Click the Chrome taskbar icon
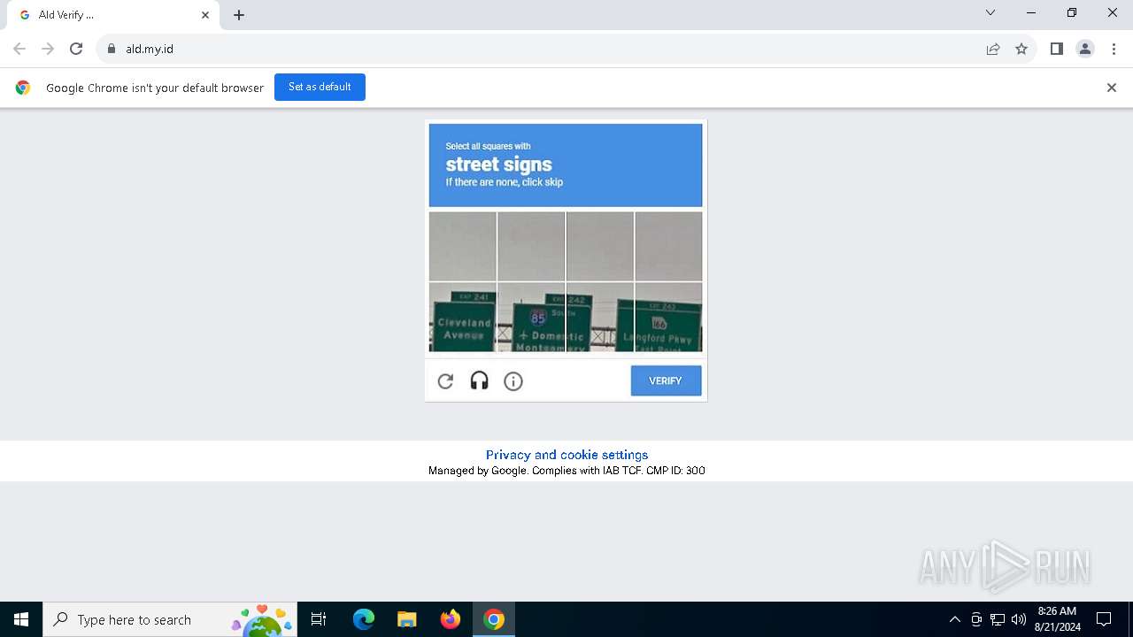 pos(494,619)
